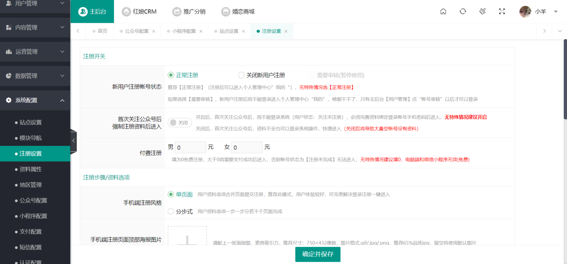Click the refresh icon in header
567x264 pixels.
(463, 11)
